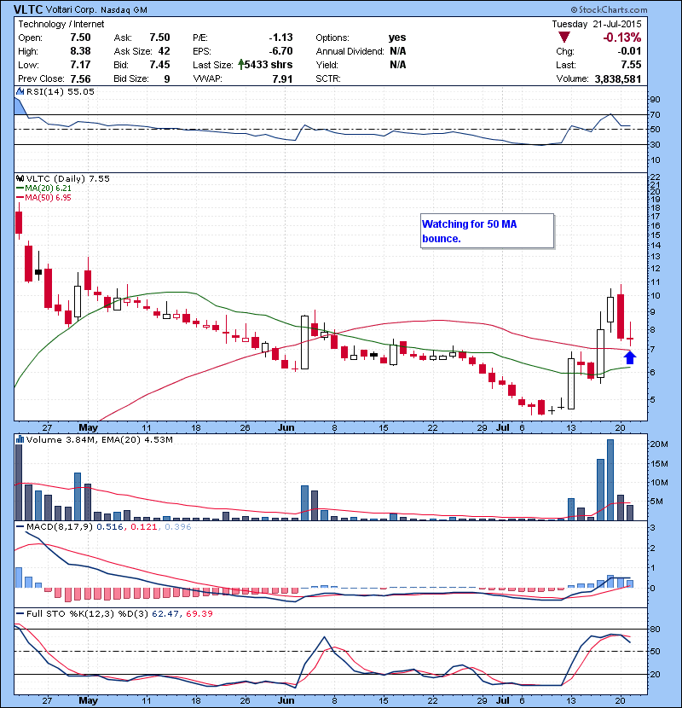Click the MACD value 0.516
682x708 pixels.
click(x=110, y=526)
